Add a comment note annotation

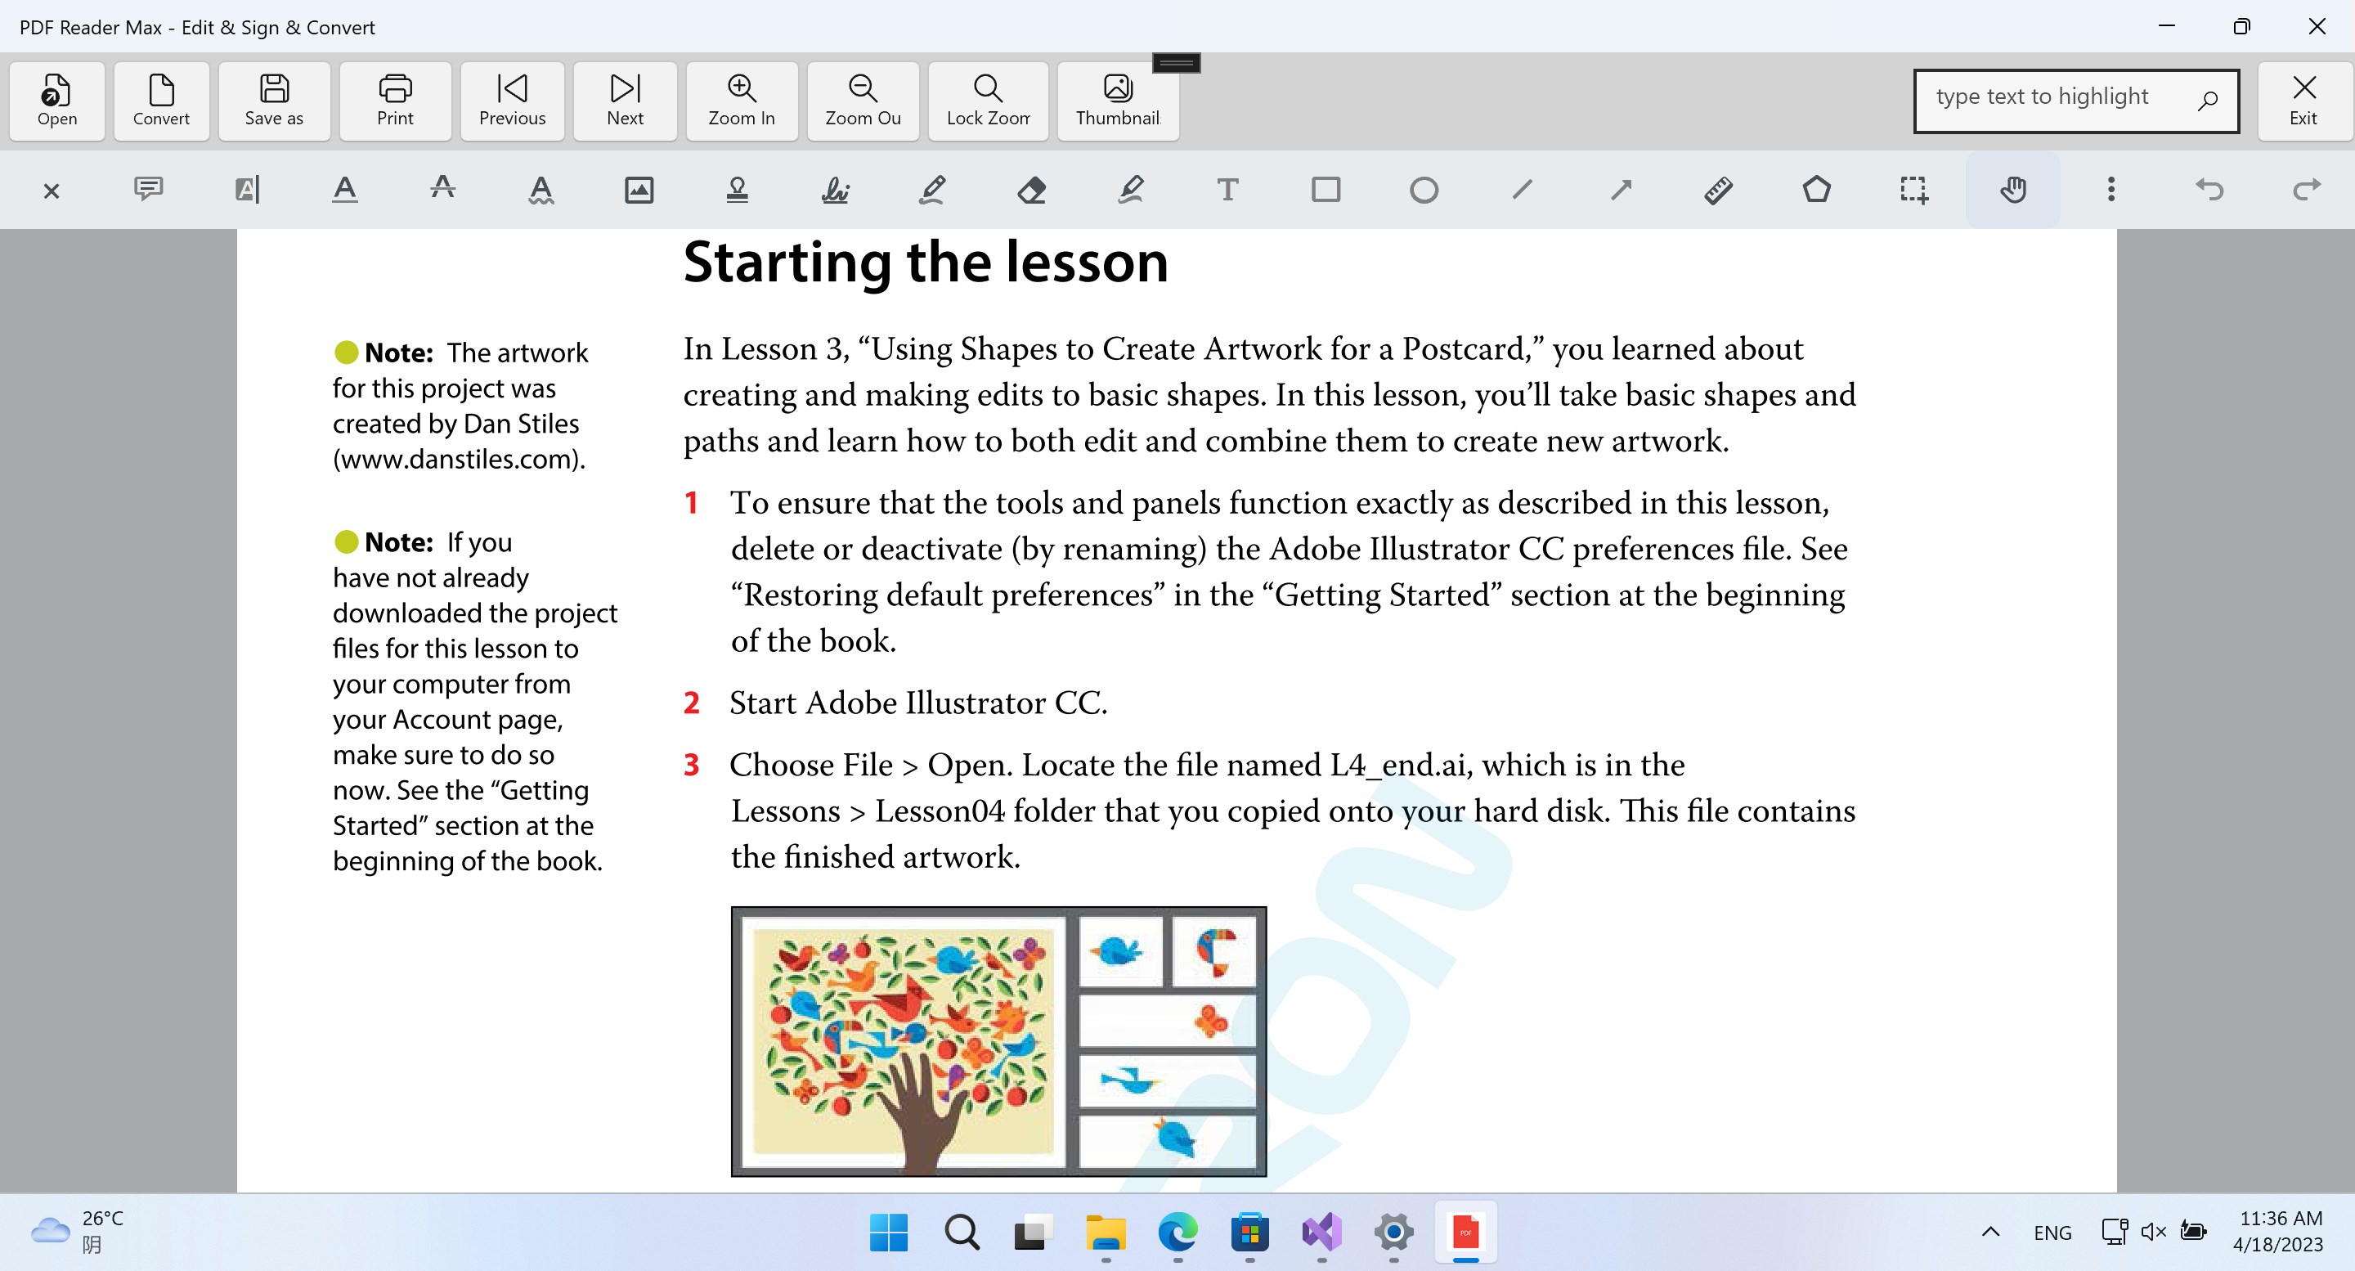(x=148, y=189)
